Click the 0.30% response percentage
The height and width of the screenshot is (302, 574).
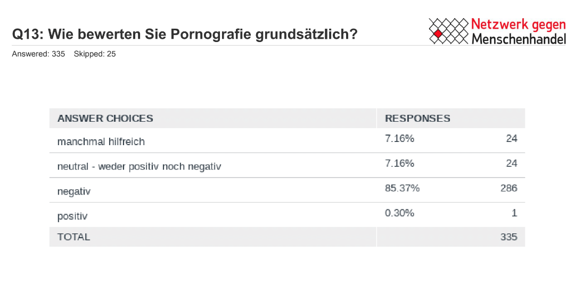coord(399,213)
